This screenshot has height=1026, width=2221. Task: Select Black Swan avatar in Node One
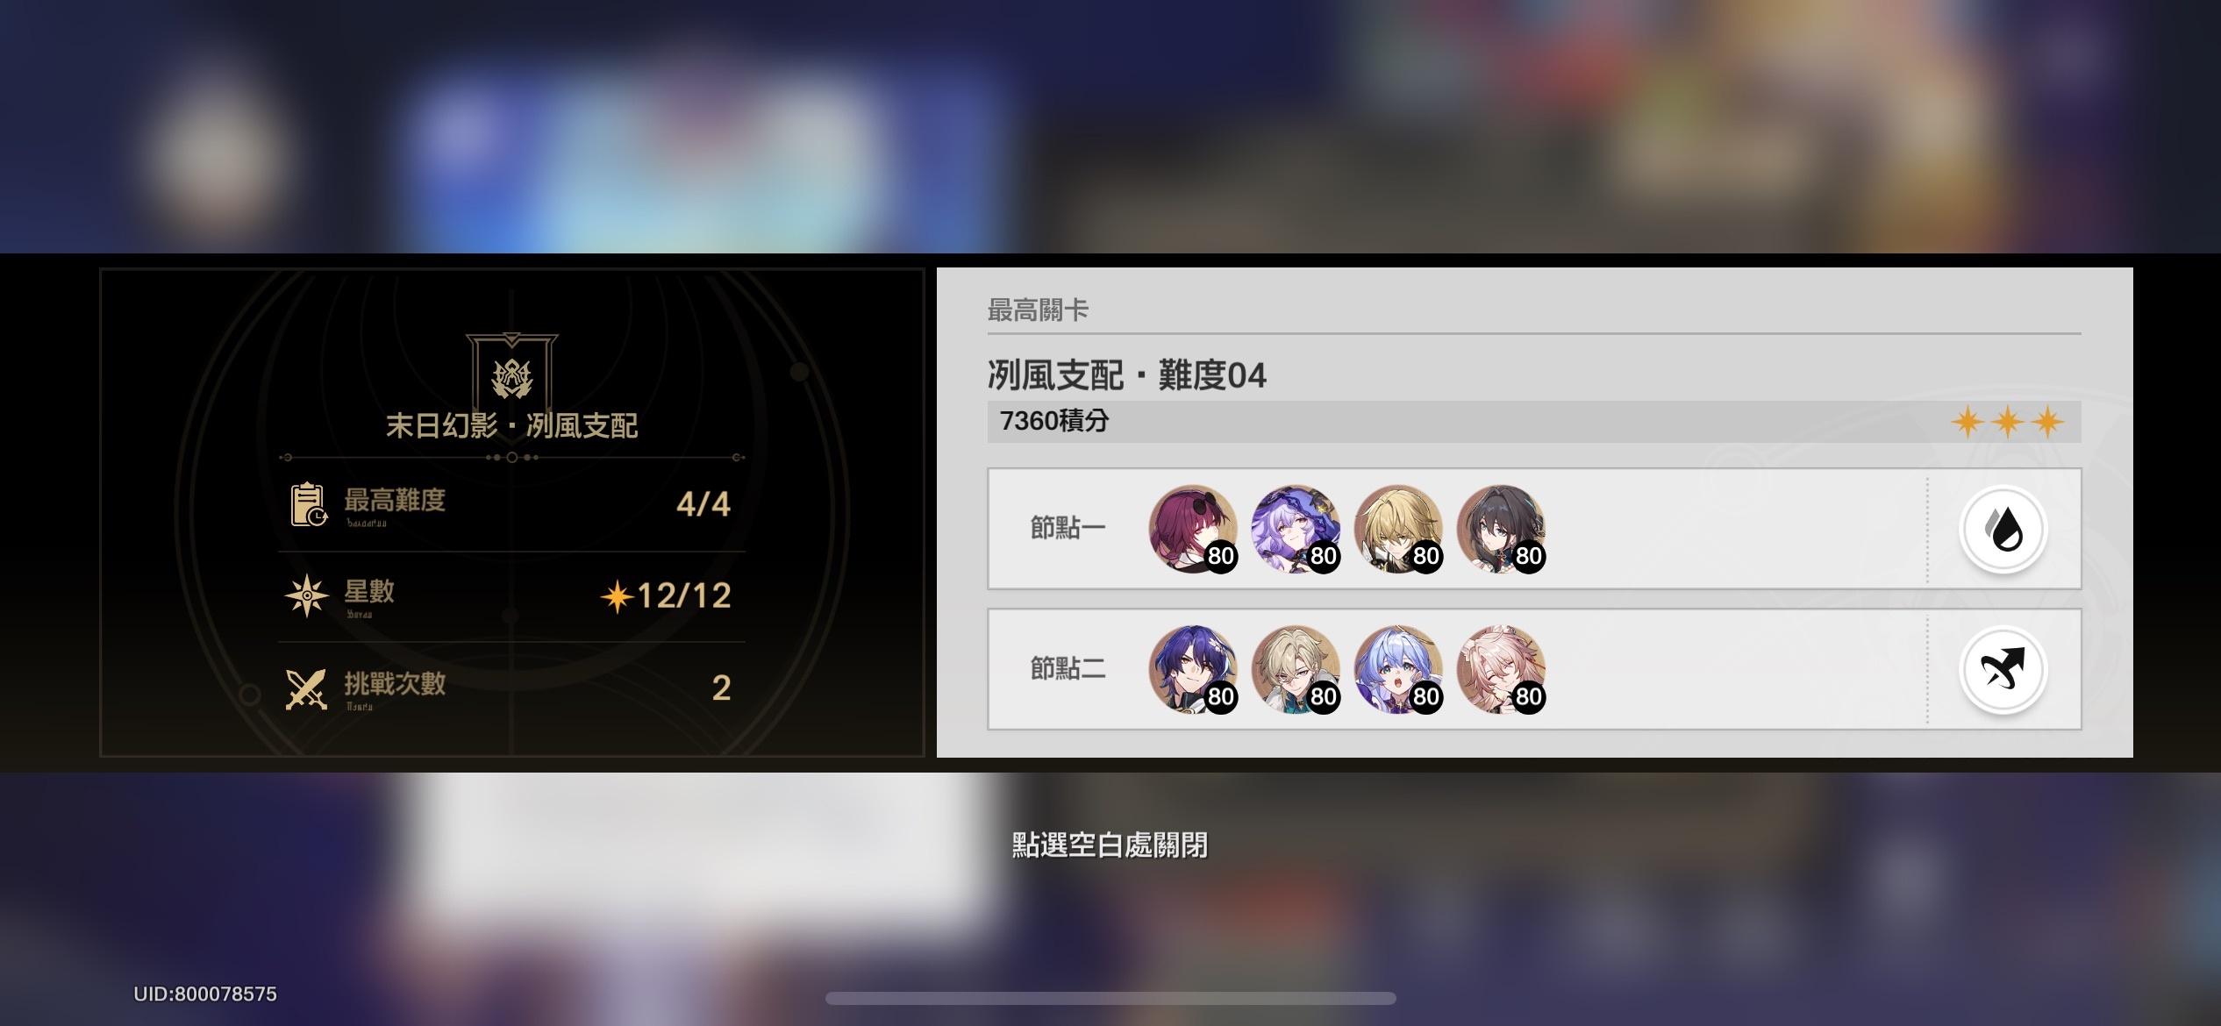pos(1296,529)
